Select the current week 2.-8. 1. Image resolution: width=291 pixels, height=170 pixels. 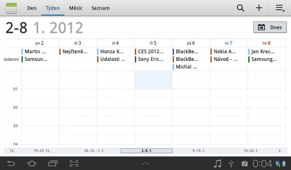point(147,150)
